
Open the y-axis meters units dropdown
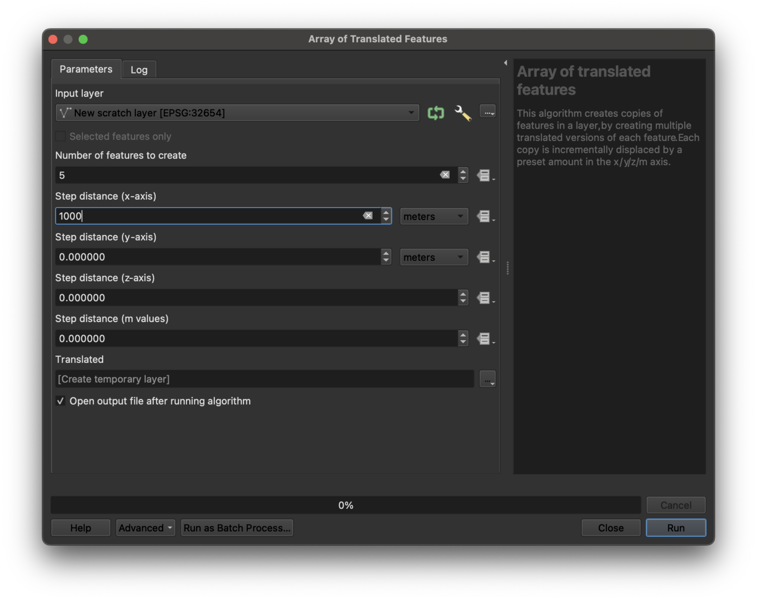coord(433,257)
